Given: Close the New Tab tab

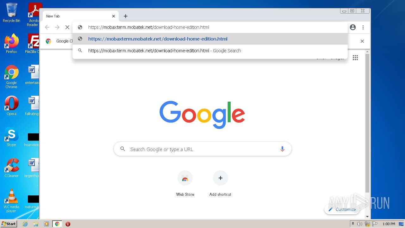Looking at the screenshot, I should tap(114, 16).
